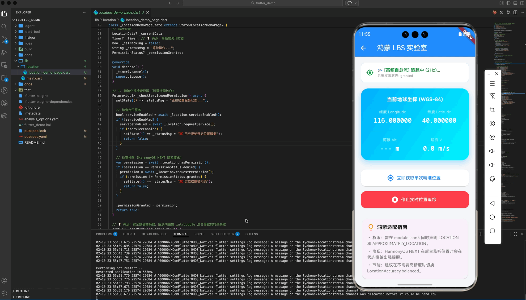
Task: Go back with the navigation left arrow
Action: (x=170, y=3)
